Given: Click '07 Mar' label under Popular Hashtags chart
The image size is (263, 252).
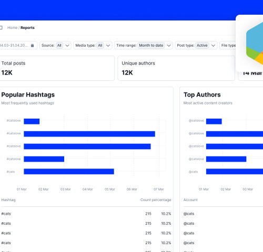Looking at the screenshot, I should (159, 189).
